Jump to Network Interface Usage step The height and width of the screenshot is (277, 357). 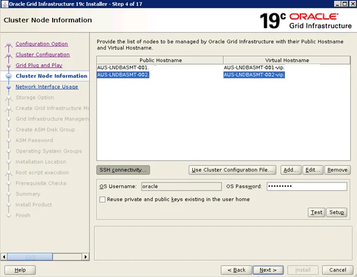[x=47, y=86]
